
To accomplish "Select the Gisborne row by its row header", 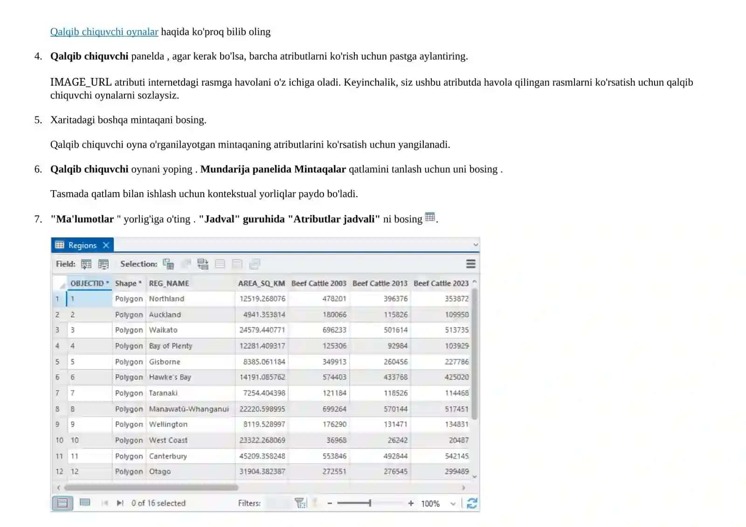I will (x=59, y=362).
